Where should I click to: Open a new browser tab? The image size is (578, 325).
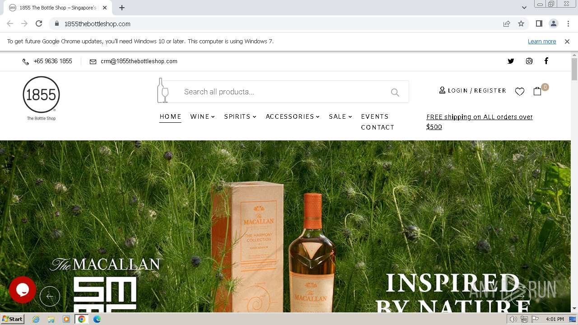[122, 8]
